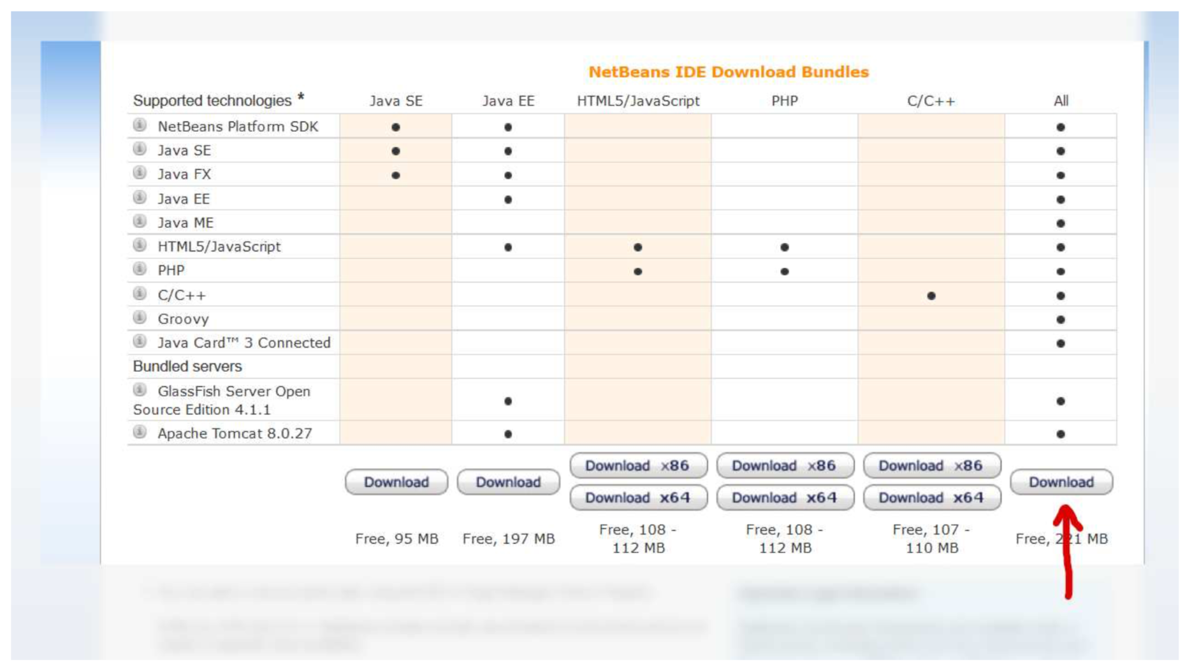Image resolution: width=1192 pixels, height=671 pixels.
Task: Click the 'Free, 95 MB' size text
Action: (396, 539)
